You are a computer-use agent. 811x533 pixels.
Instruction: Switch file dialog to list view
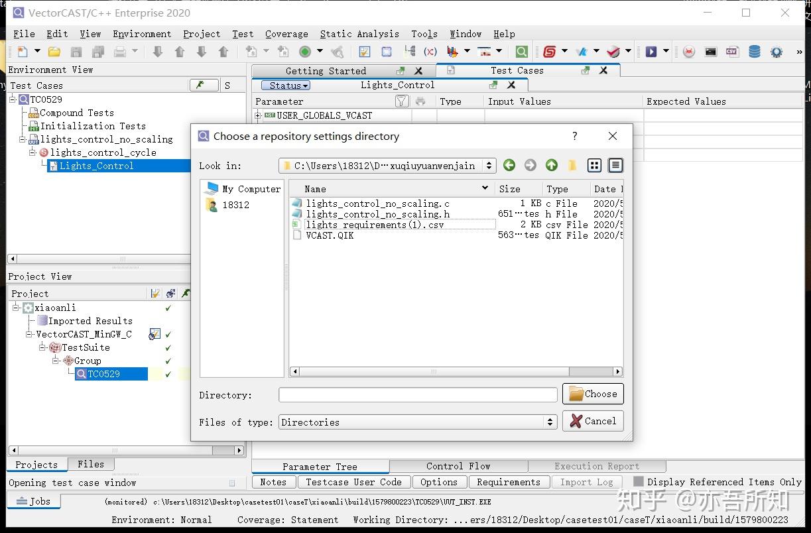[x=595, y=166]
